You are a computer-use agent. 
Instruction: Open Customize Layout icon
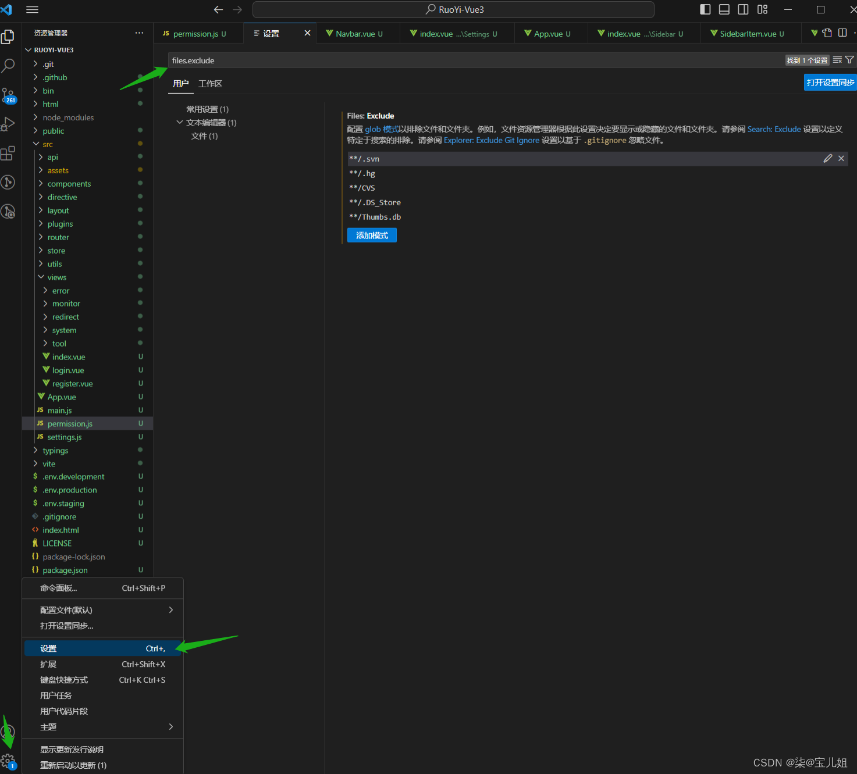[x=762, y=9]
